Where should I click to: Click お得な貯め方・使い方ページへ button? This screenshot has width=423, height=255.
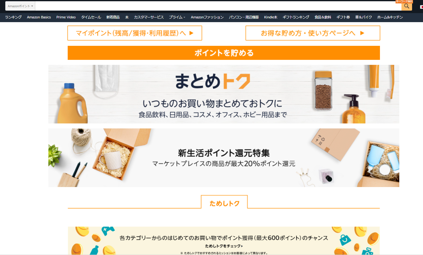(313, 33)
